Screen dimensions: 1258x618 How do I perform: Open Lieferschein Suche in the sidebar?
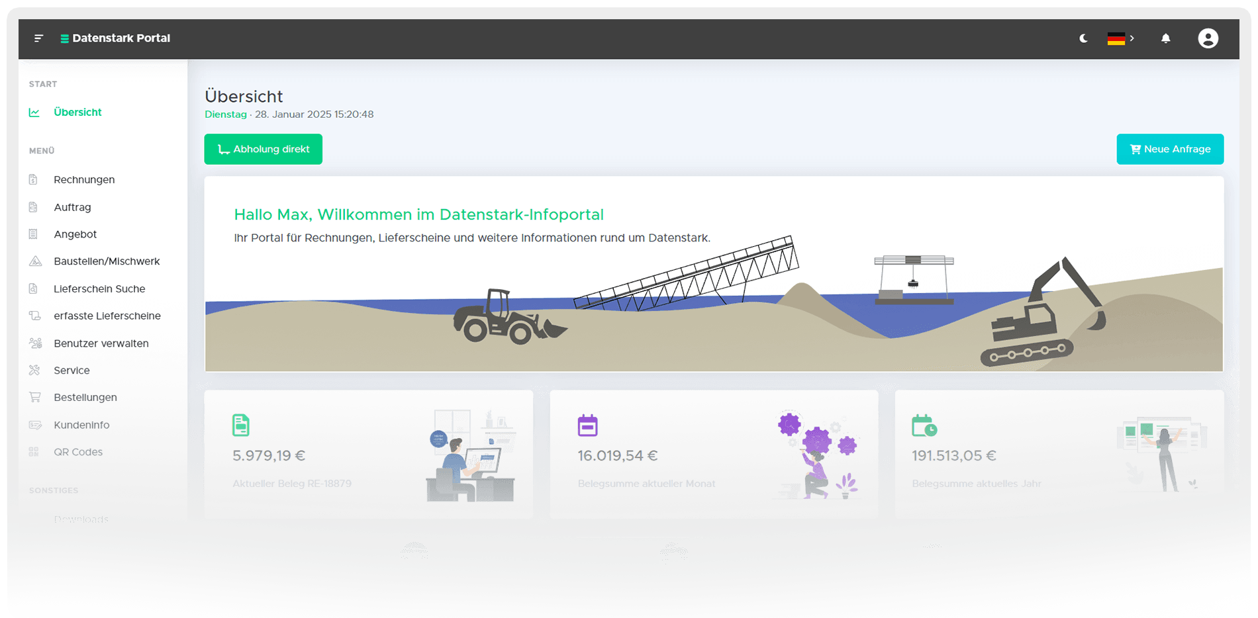[99, 288]
